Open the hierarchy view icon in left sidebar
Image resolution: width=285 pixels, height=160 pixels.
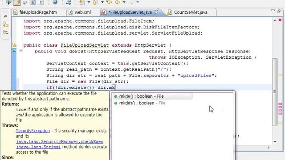pos(5,32)
